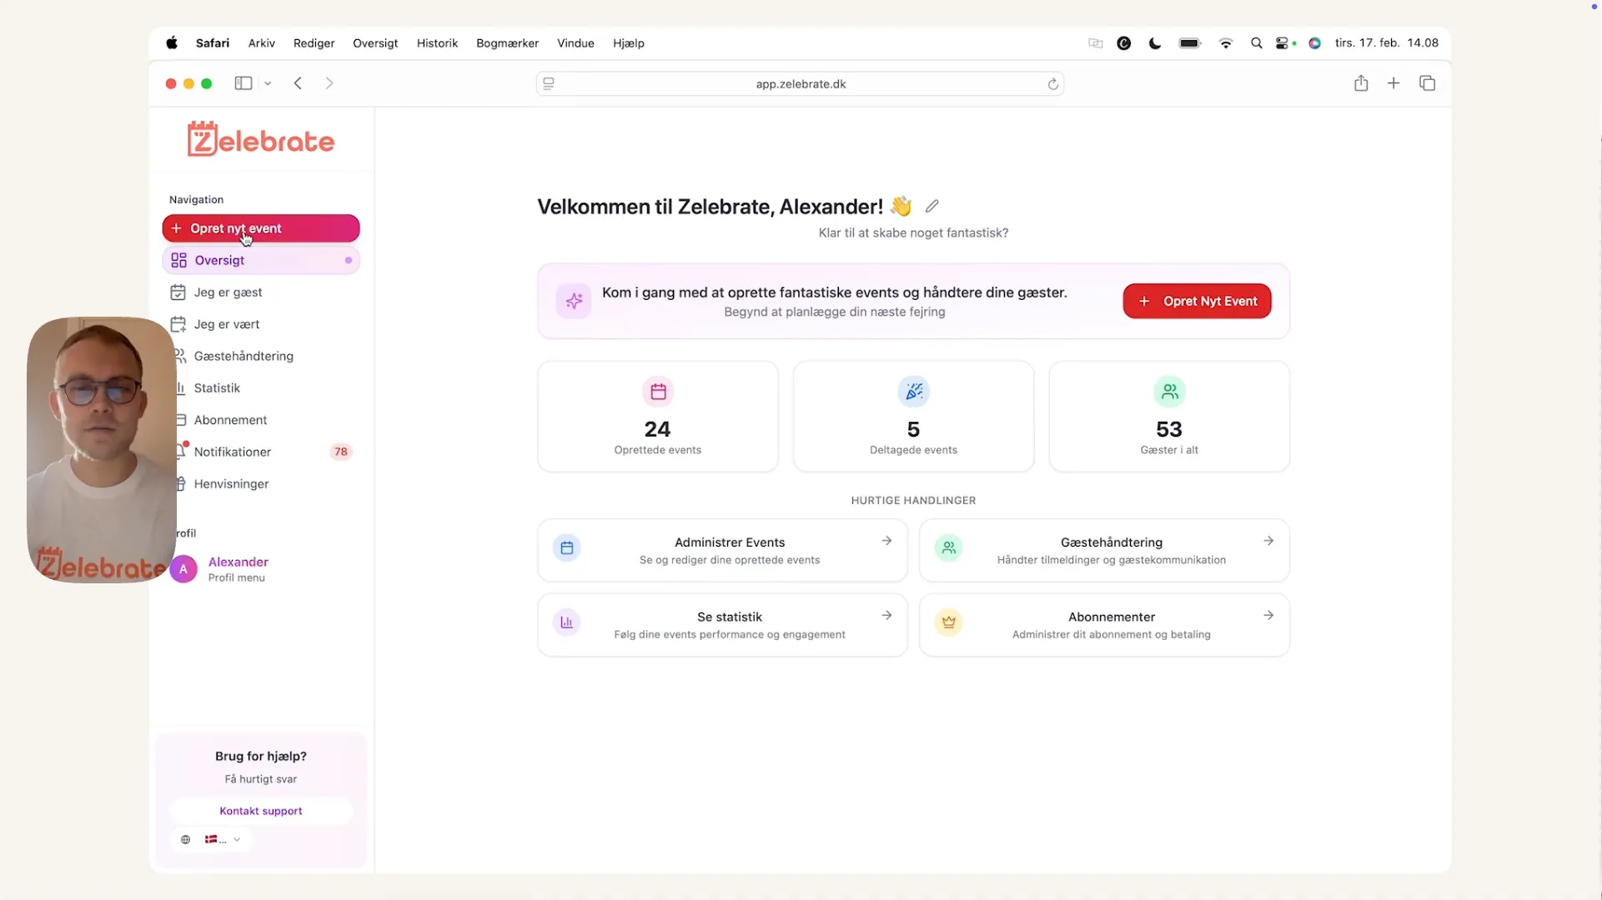
Task: Expand the language selector chevron
Action: click(x=237, y=839)
